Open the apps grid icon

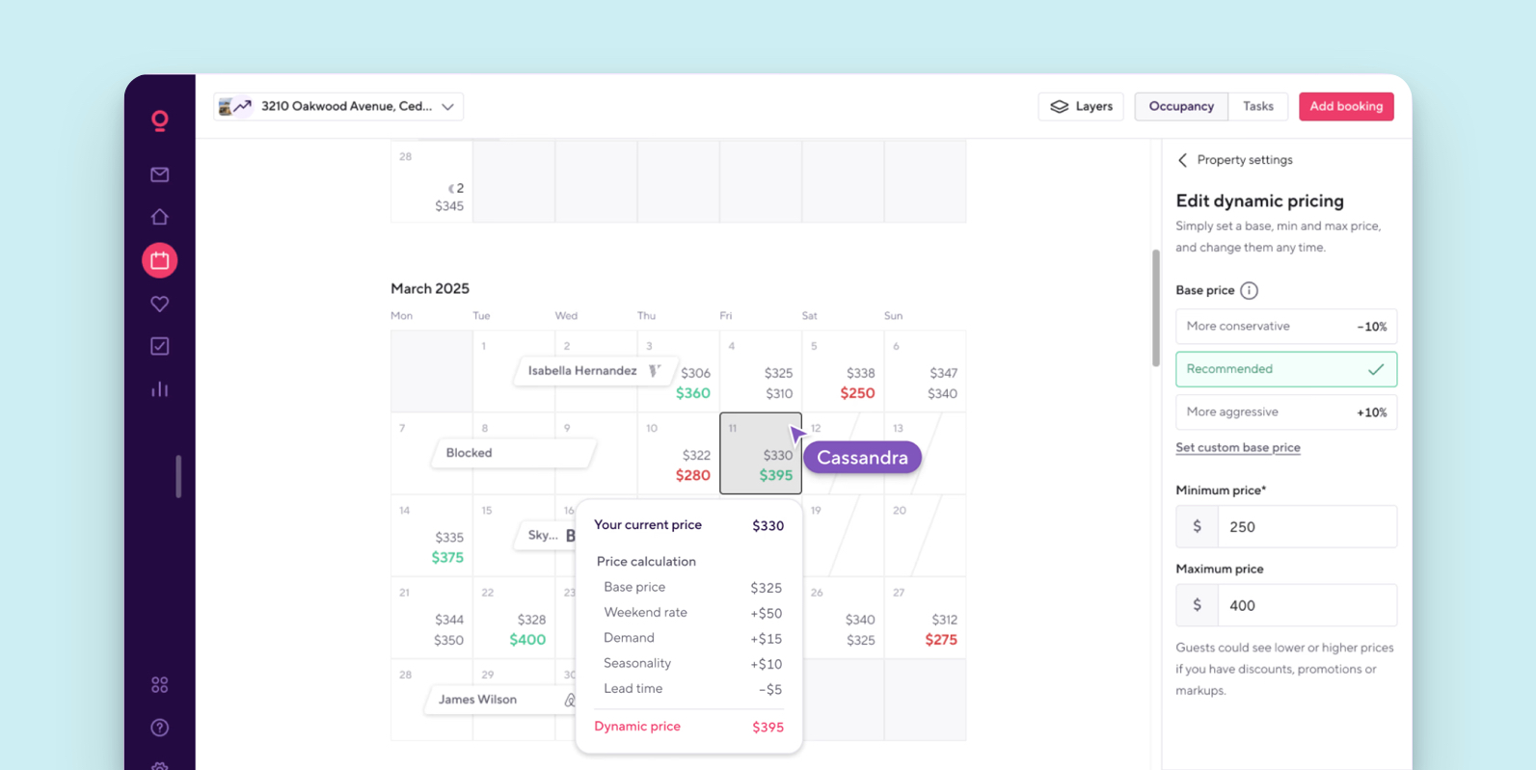(160, 684)
